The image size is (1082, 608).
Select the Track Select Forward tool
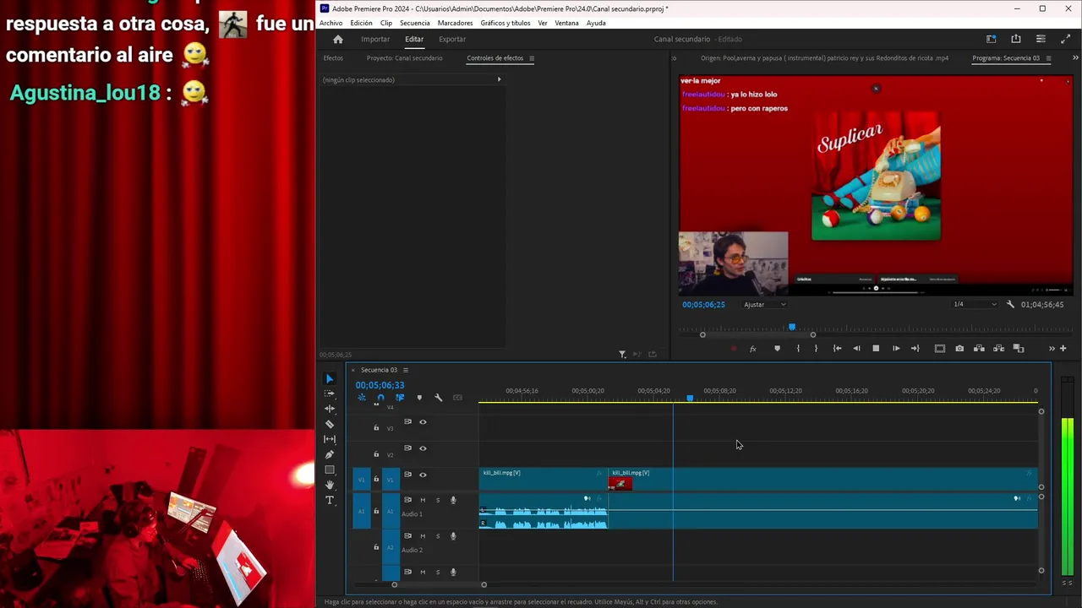pos(330,394)
